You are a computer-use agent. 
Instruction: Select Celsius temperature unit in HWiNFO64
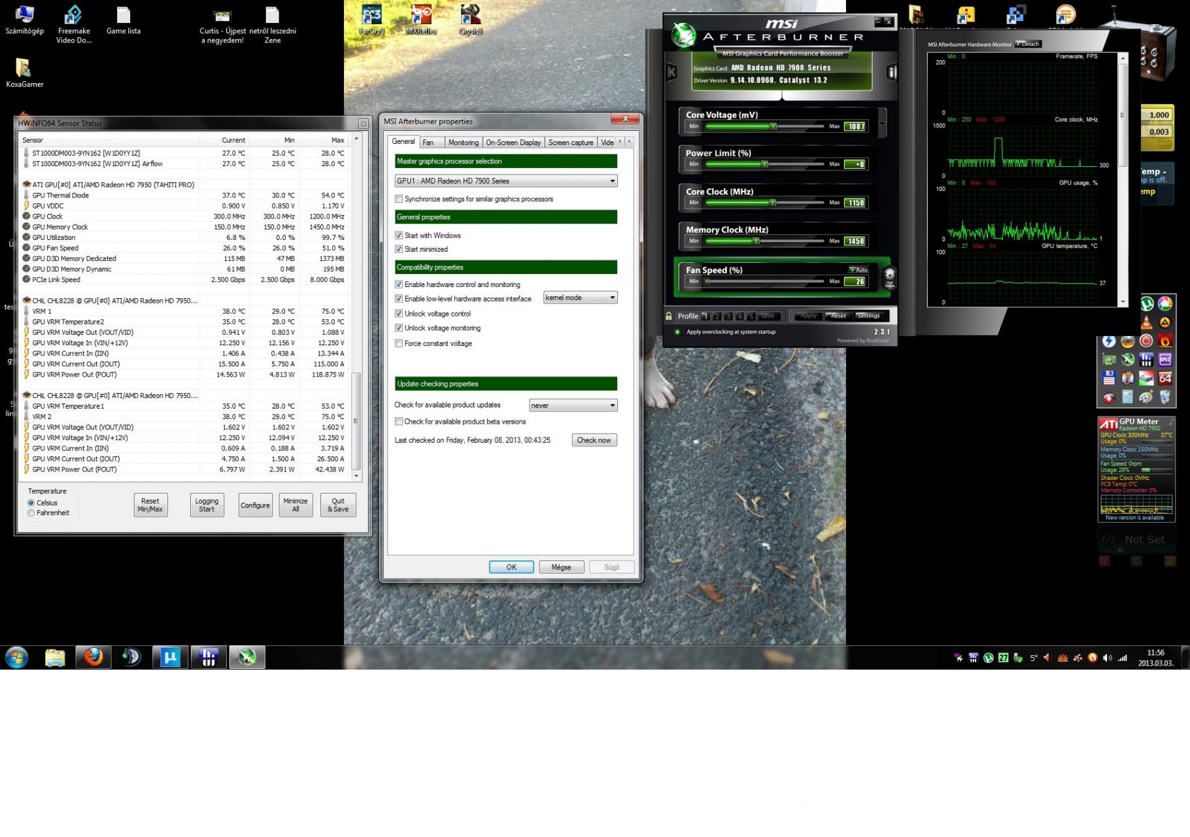pyautogui.click(x=31, y=503)
